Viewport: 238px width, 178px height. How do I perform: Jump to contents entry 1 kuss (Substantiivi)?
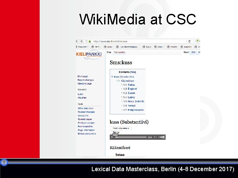pyautogui.click(x=123, y=76)
